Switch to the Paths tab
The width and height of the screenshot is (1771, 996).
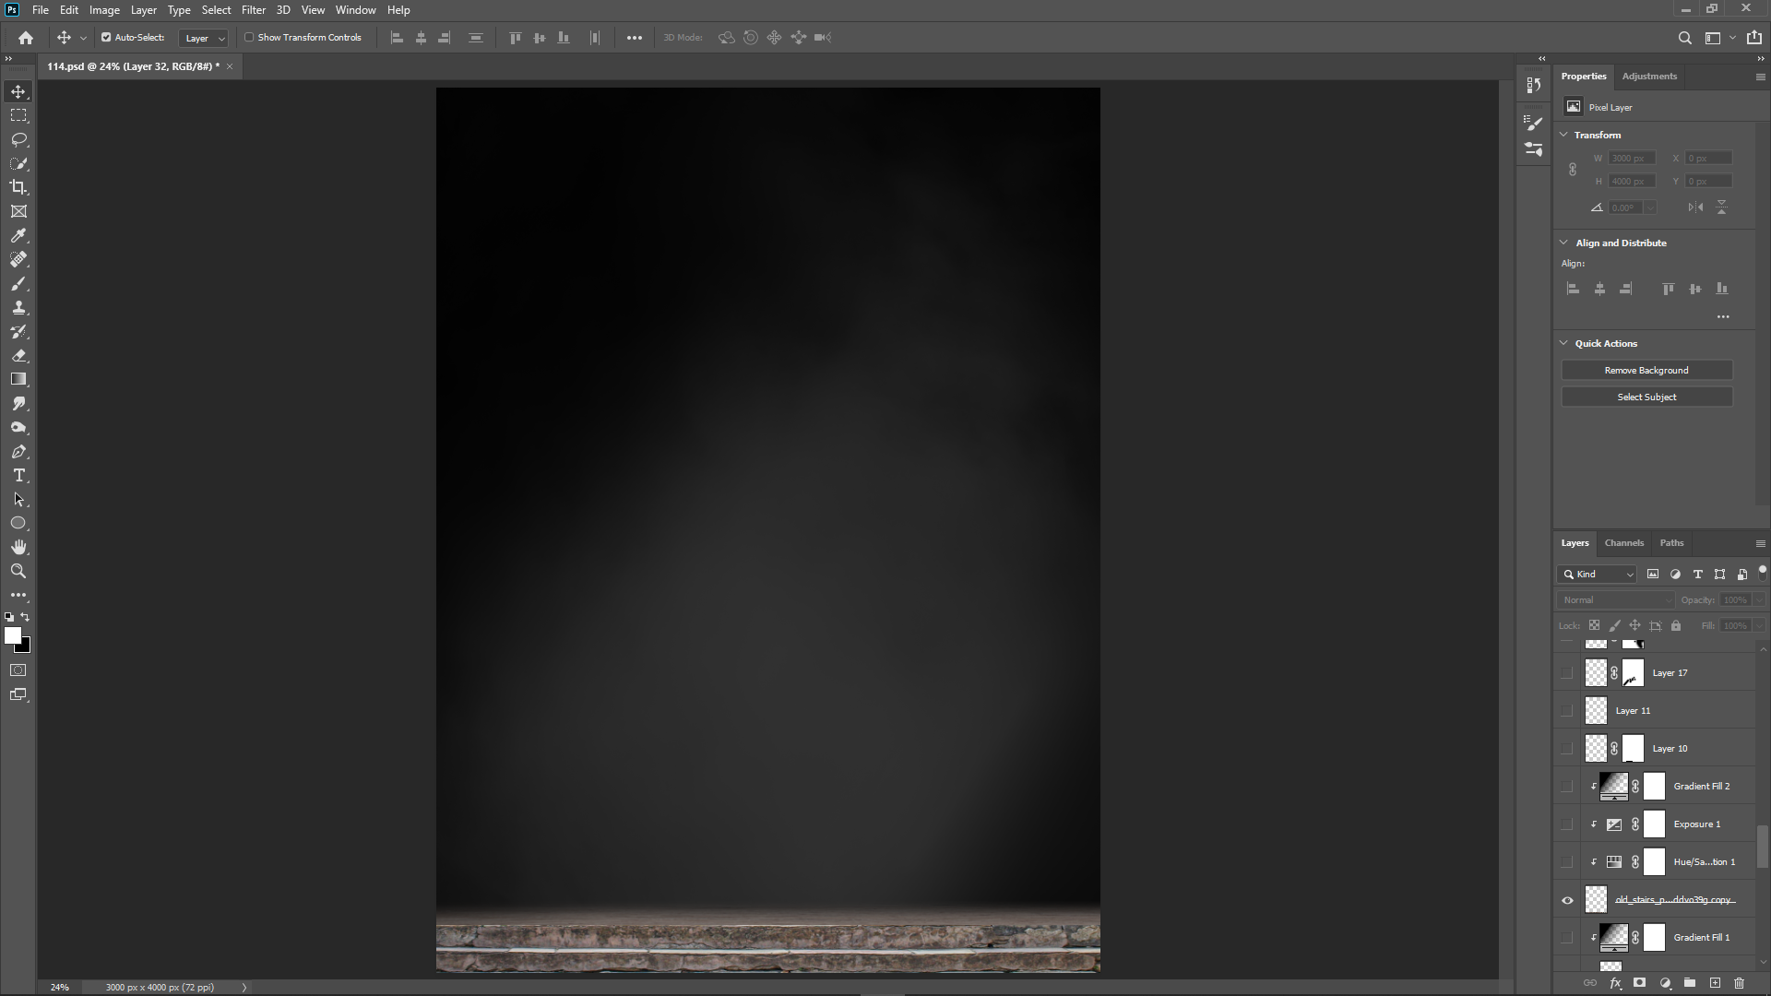1671,543
